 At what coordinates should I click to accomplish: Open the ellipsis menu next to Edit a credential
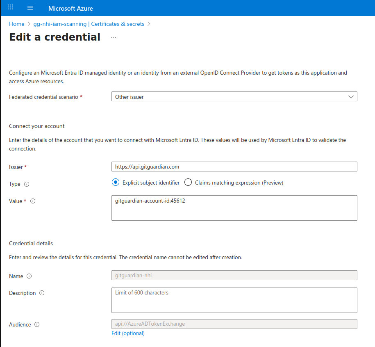tap(113, 37)
